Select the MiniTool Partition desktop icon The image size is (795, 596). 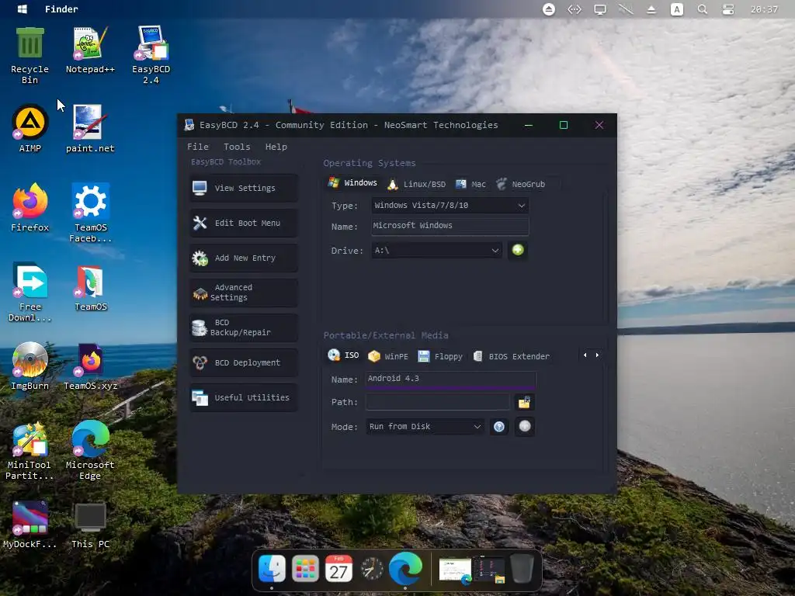[x=30, y=450]
